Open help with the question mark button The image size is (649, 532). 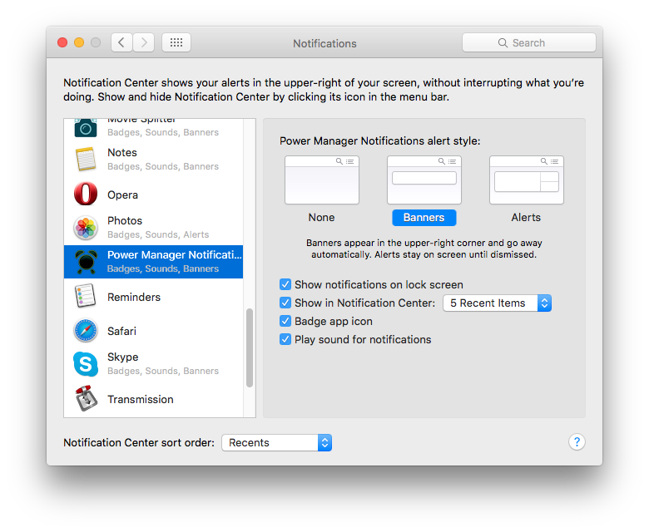tap(577, 442)
